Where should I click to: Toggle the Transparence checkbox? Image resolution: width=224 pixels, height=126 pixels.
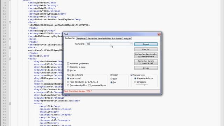click(x=132, y=75)
